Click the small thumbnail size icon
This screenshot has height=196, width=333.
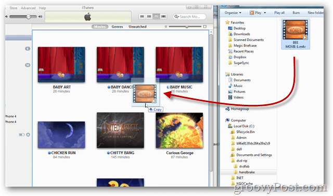(166, 27)
